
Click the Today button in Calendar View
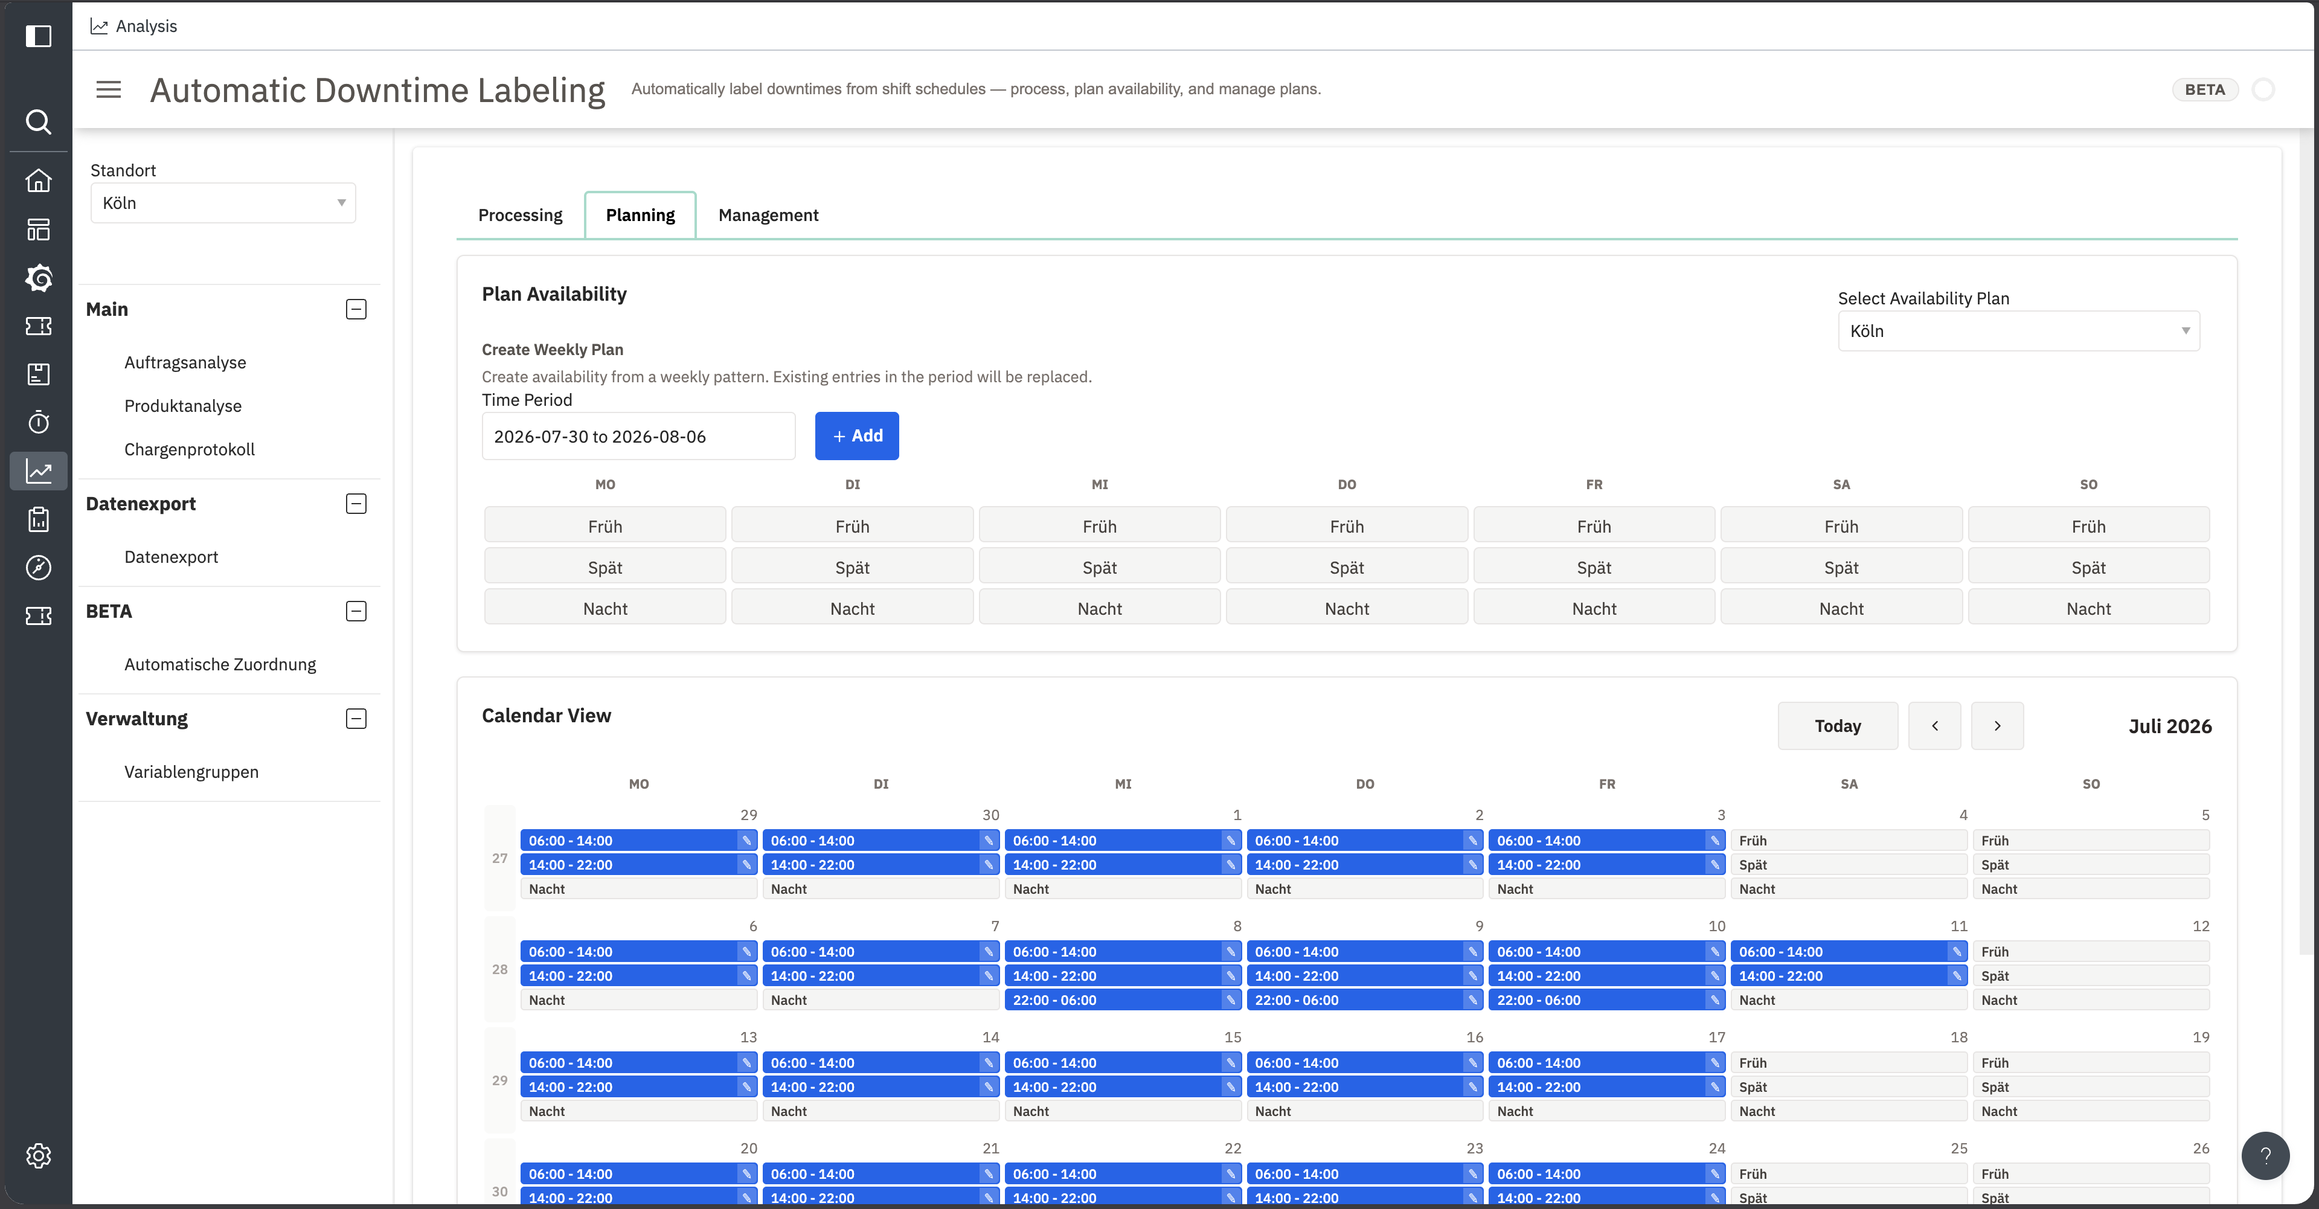coord(1837,725)
